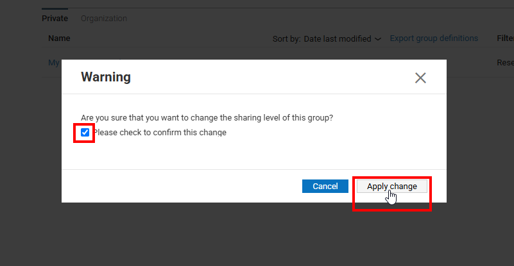Viewport: 514px width, 266px height.
Task: Click the 'Please check to confirm this change' label
Action: (x=160, y=133)
